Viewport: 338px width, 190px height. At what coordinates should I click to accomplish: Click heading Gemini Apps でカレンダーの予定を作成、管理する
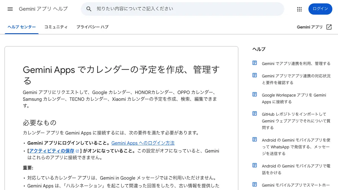[121, 75]
